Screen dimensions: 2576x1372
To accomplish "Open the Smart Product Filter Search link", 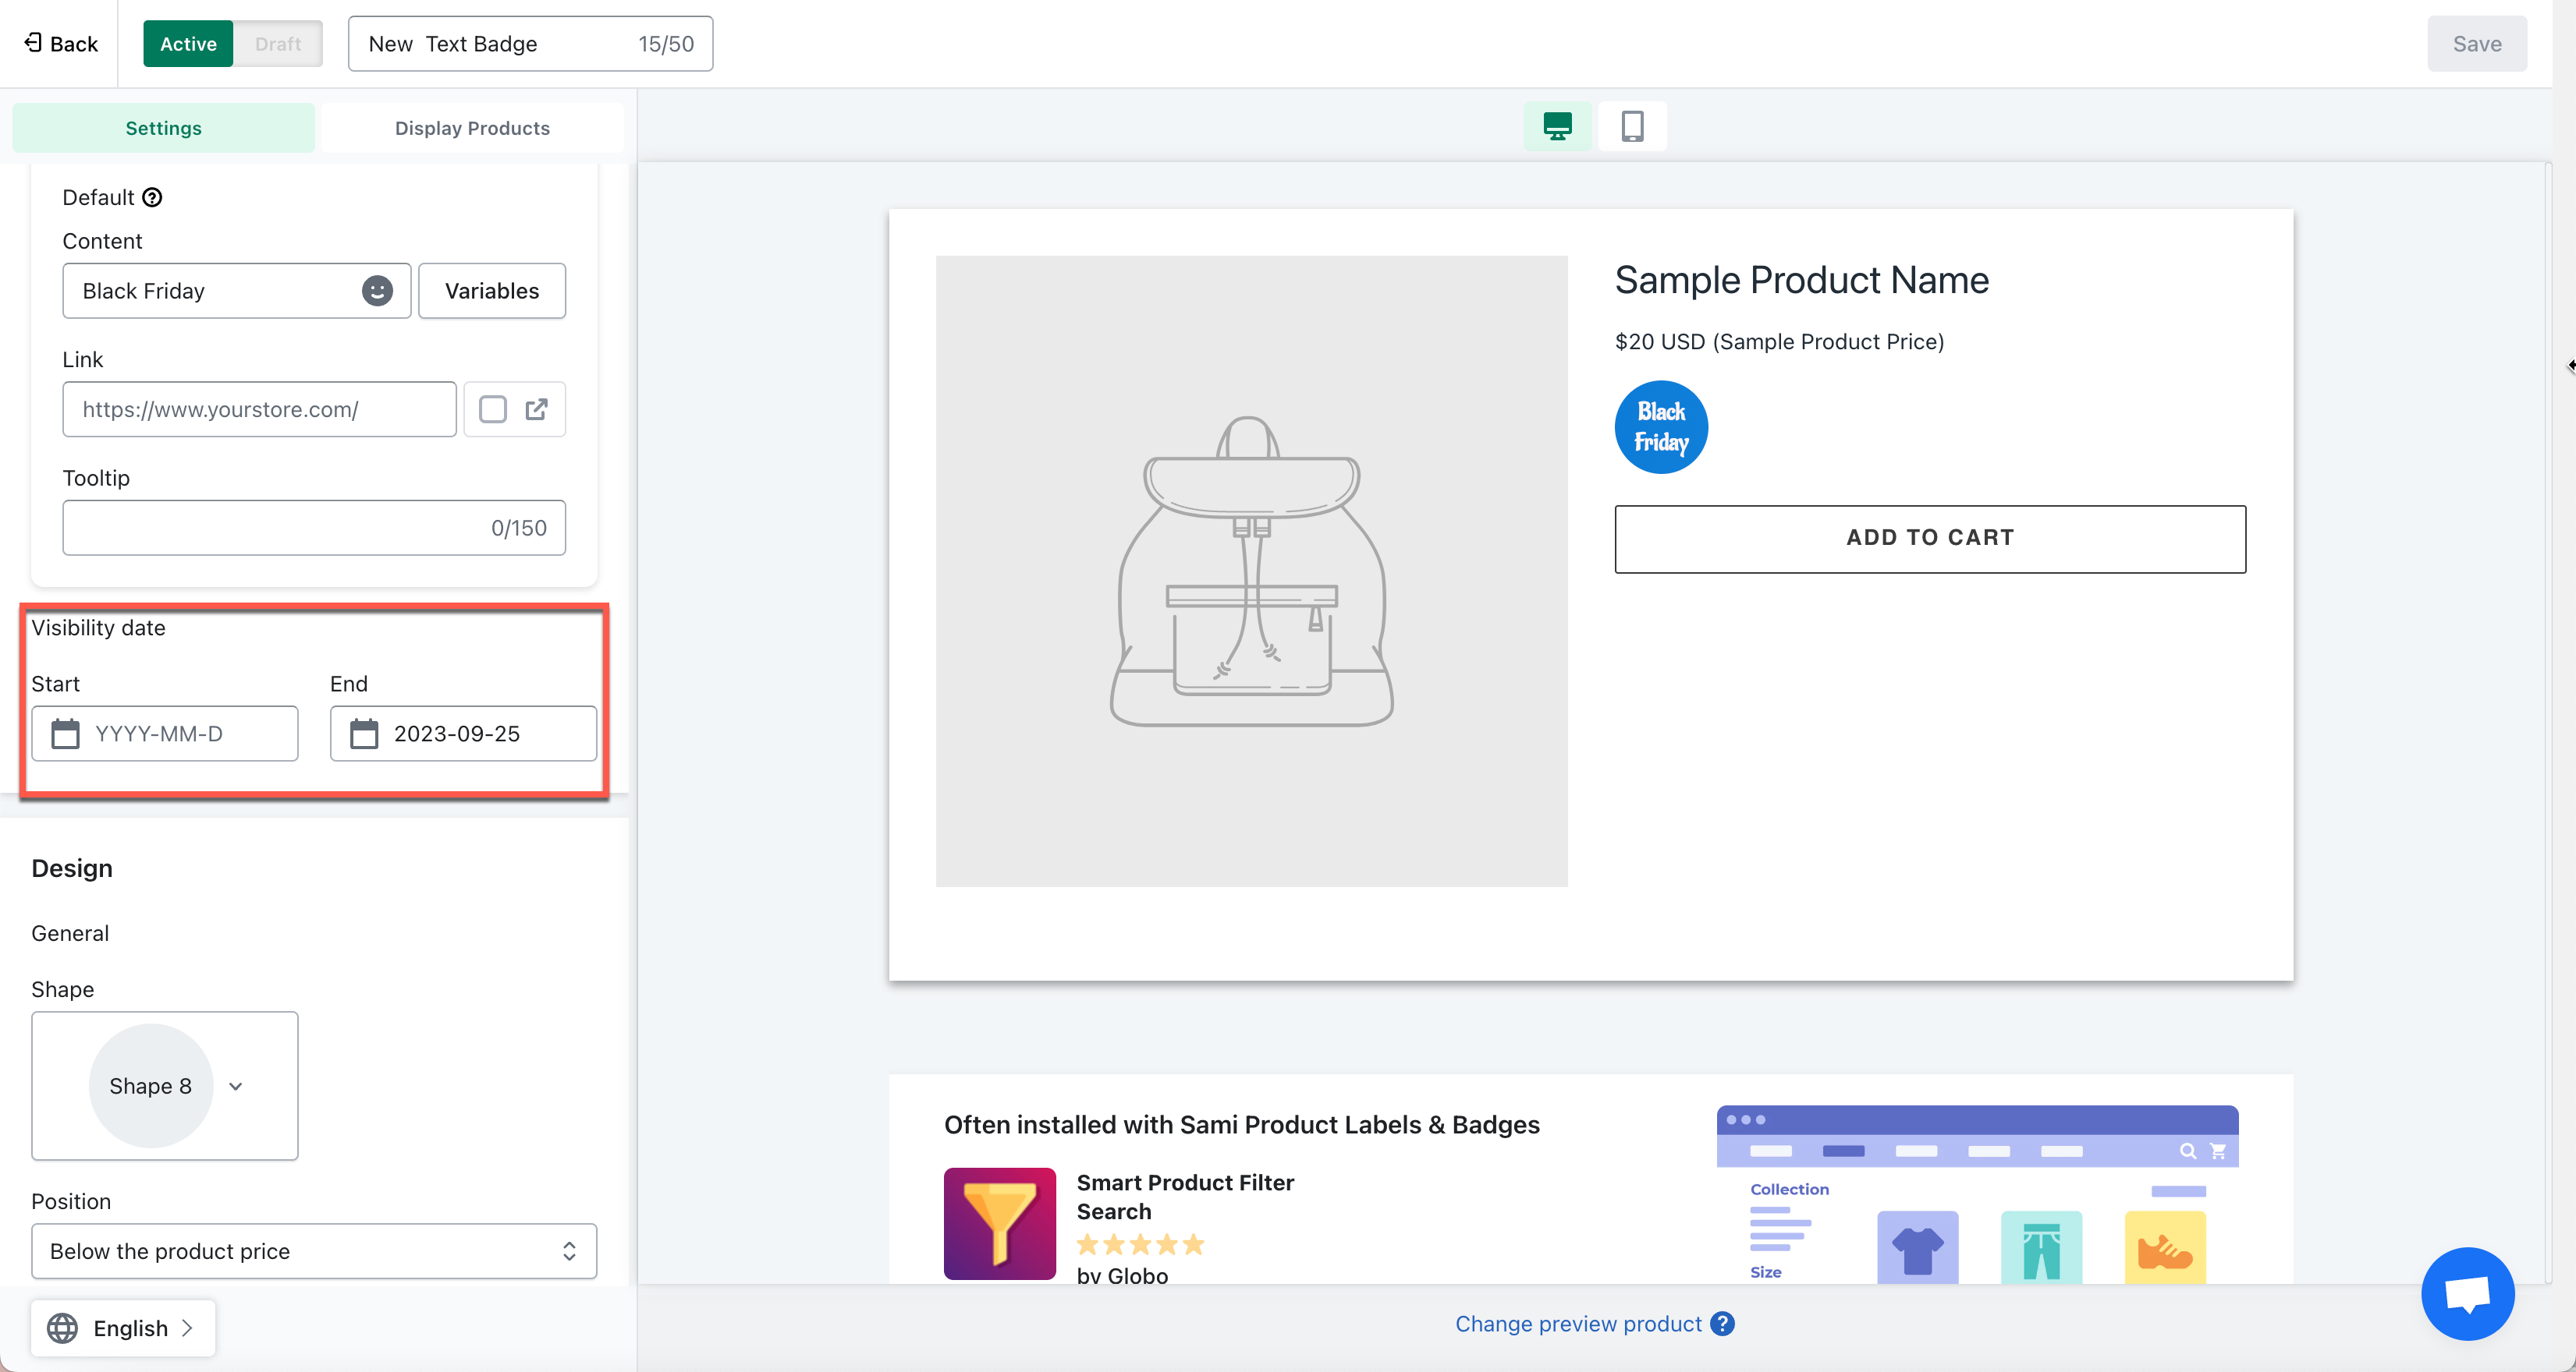I will coord(1185,1197).
